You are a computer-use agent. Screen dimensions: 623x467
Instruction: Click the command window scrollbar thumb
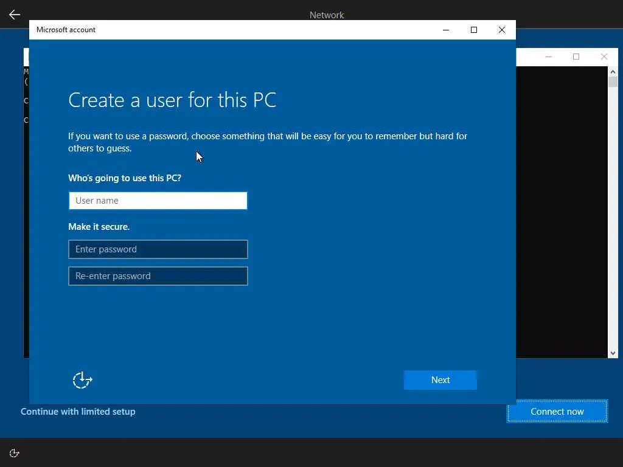613,82
